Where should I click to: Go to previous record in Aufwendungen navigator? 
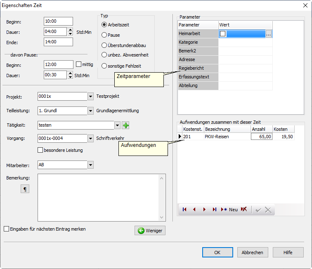[194, 210]
